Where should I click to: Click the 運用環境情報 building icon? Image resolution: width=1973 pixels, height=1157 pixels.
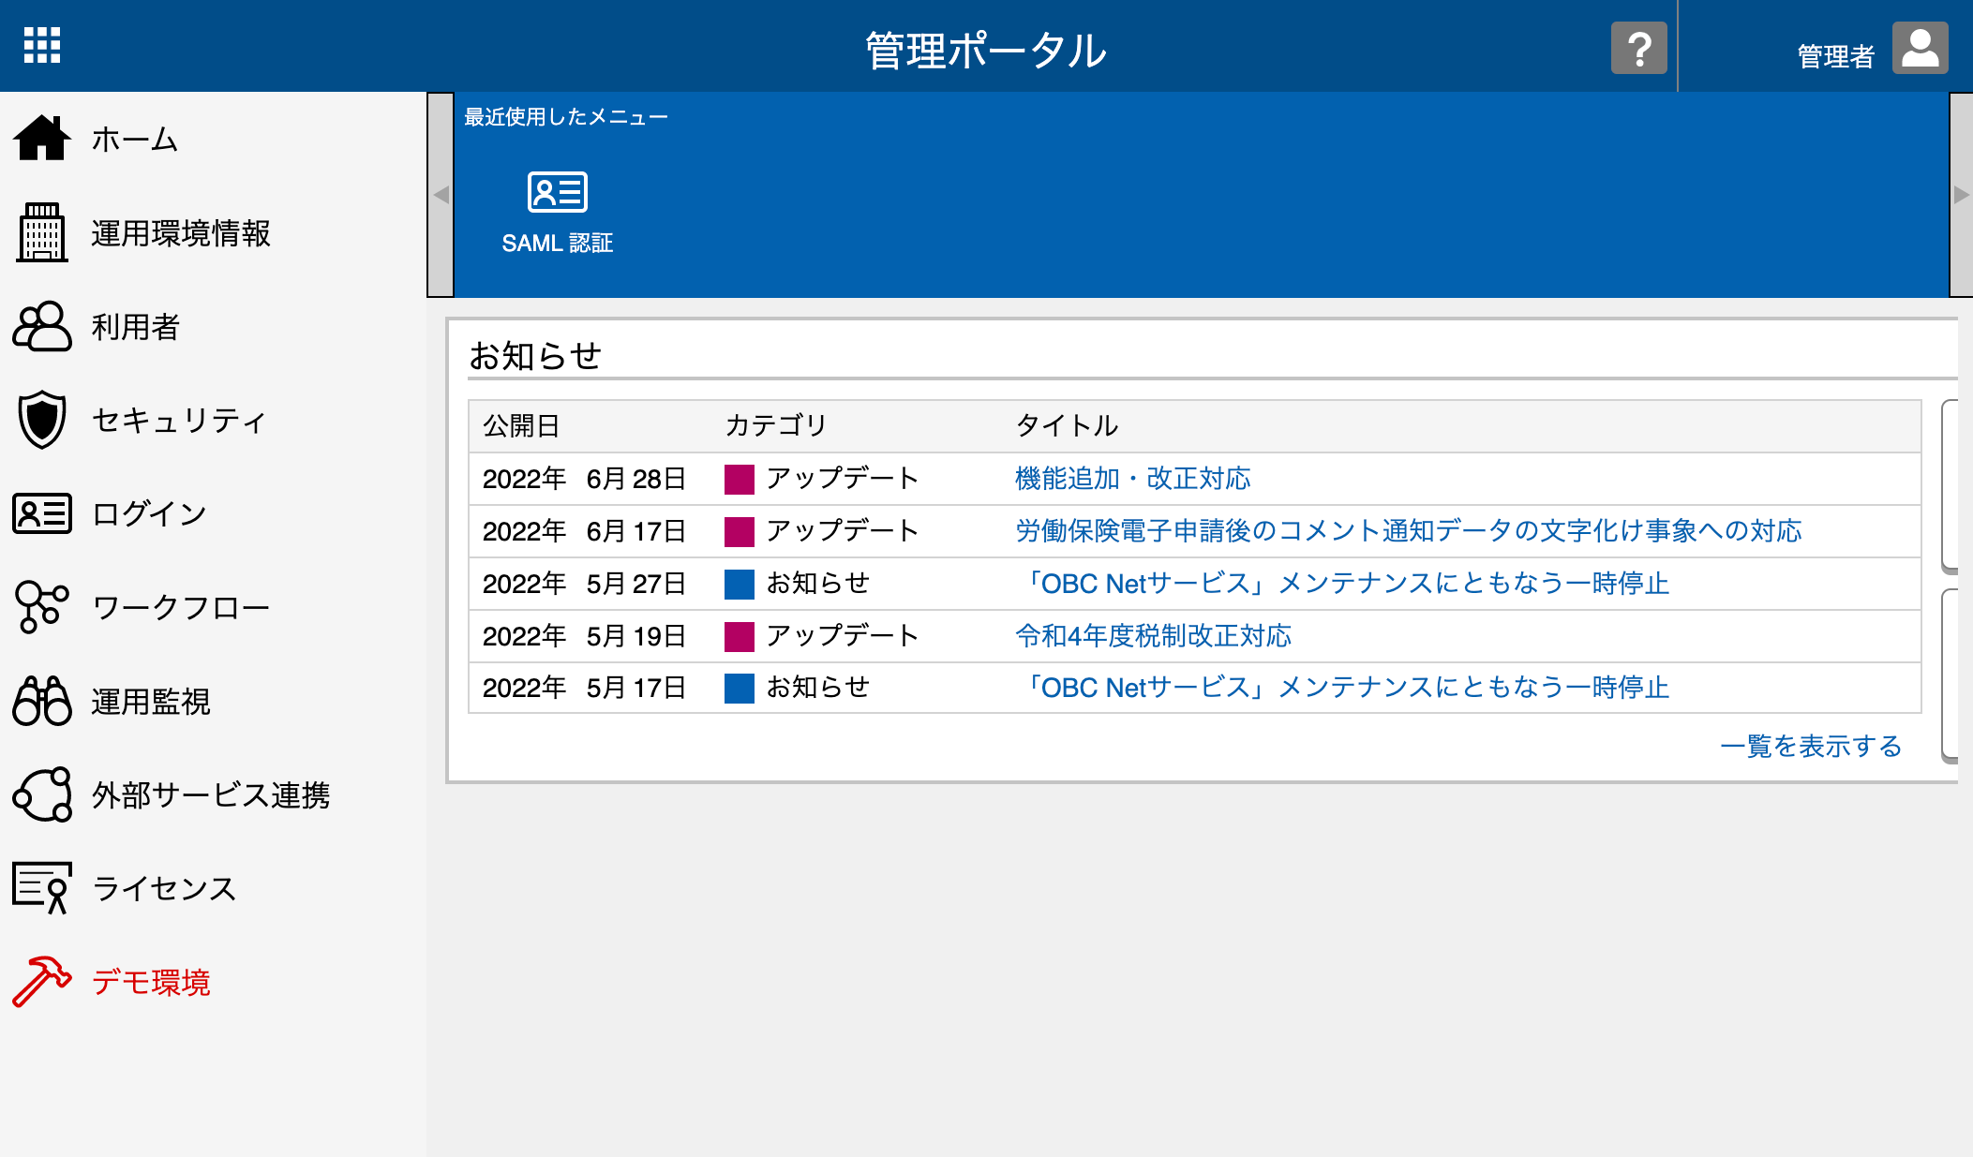pos(41,232)
